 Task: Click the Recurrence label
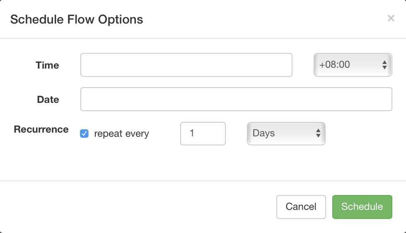[x=41, y=129]
